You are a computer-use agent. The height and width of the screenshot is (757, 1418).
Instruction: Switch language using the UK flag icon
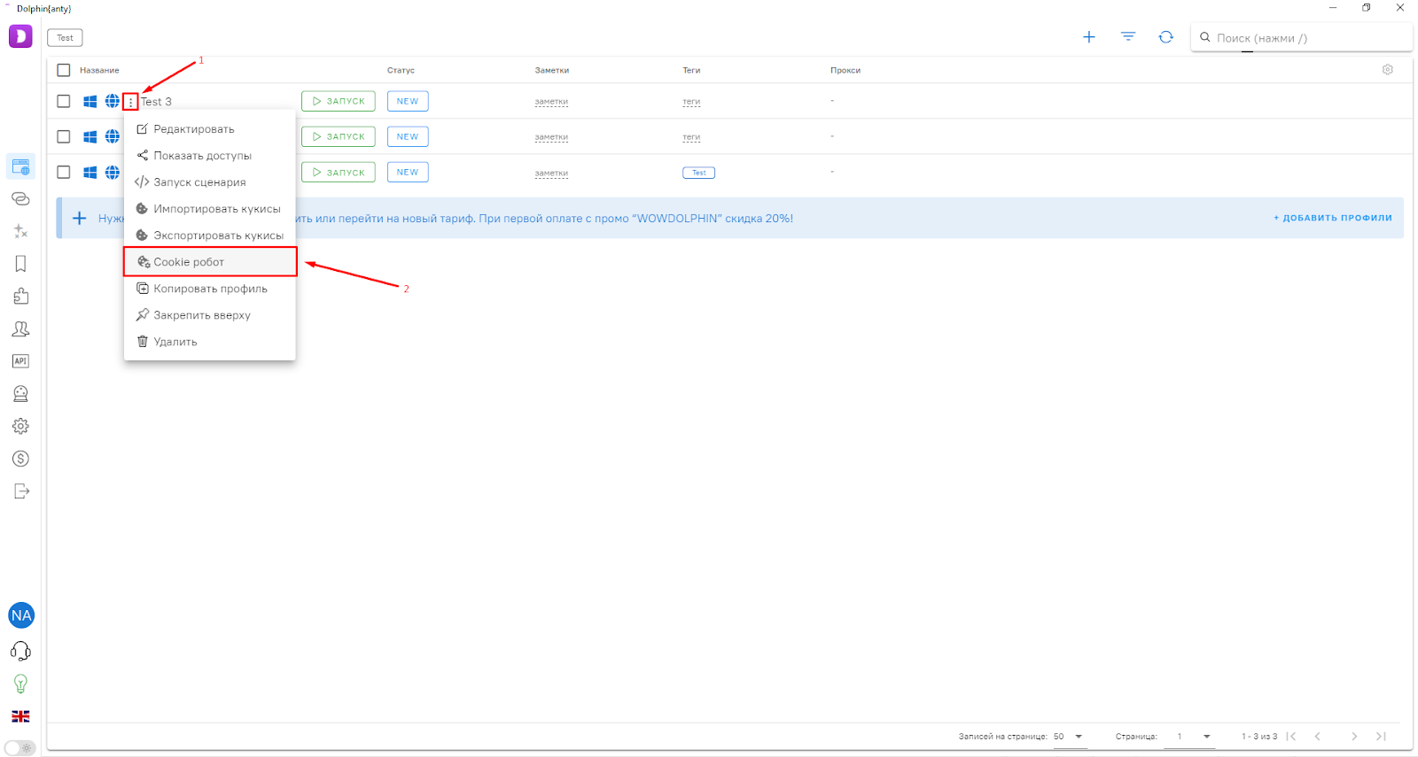[20, 716]
